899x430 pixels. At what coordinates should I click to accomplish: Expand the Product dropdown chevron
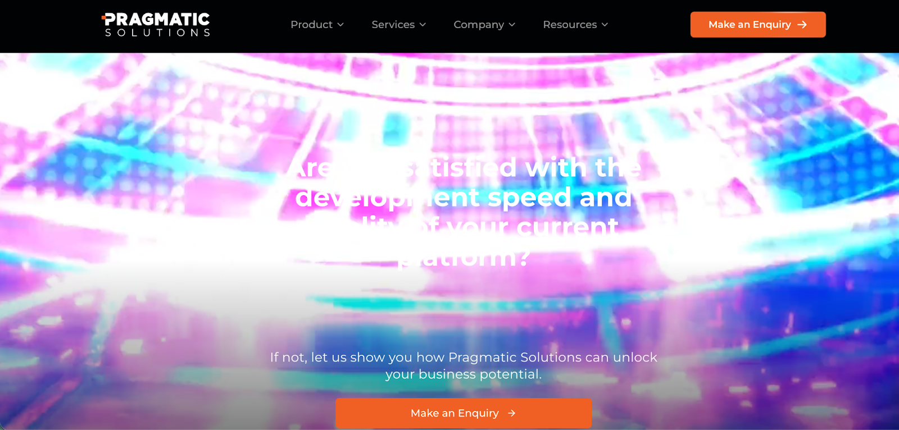point(340,25)
